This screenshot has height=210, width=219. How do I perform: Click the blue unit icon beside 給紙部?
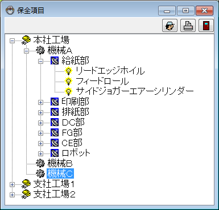click(55, 61)
